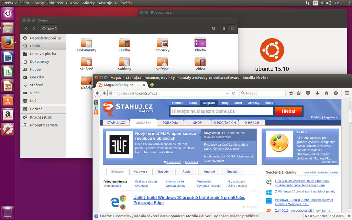Click the Firefox Hledat search box
The height and width of the screenshot is (220, 352).
263,93
